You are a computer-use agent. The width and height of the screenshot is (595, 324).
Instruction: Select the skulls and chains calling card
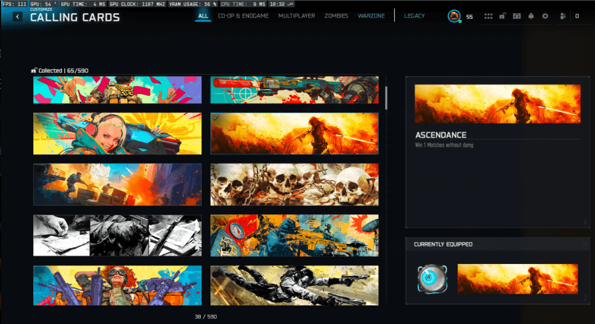tap(294, 185)
